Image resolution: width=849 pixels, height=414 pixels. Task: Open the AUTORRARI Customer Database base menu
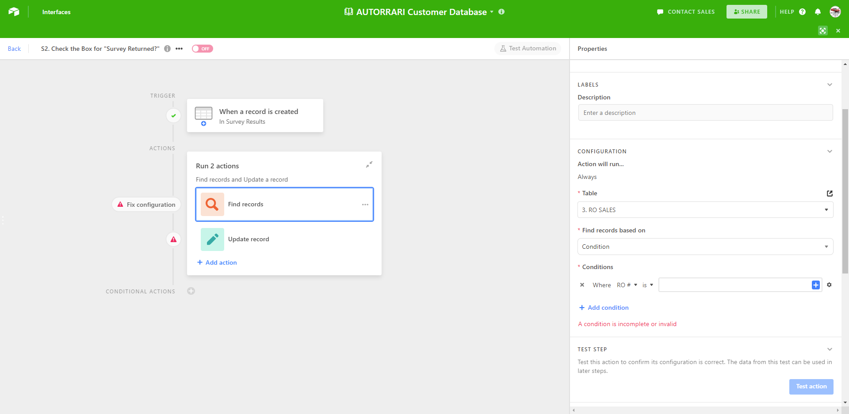419,12
